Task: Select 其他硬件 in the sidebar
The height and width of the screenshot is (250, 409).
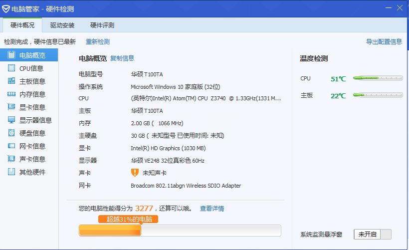Action: click(x=29, y=172)
